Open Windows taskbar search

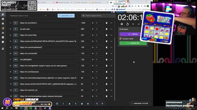tap(7, 108)
